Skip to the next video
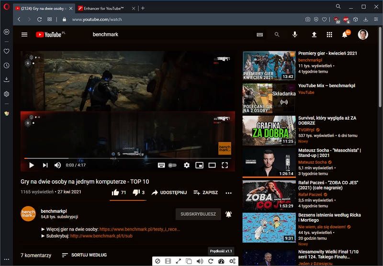Screen dimensions: 383x266 coord(45,165)
